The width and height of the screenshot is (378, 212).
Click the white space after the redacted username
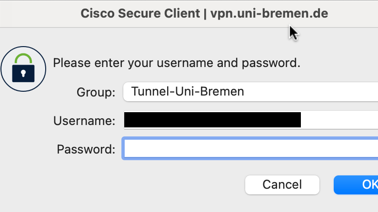(x=338, y=120)
